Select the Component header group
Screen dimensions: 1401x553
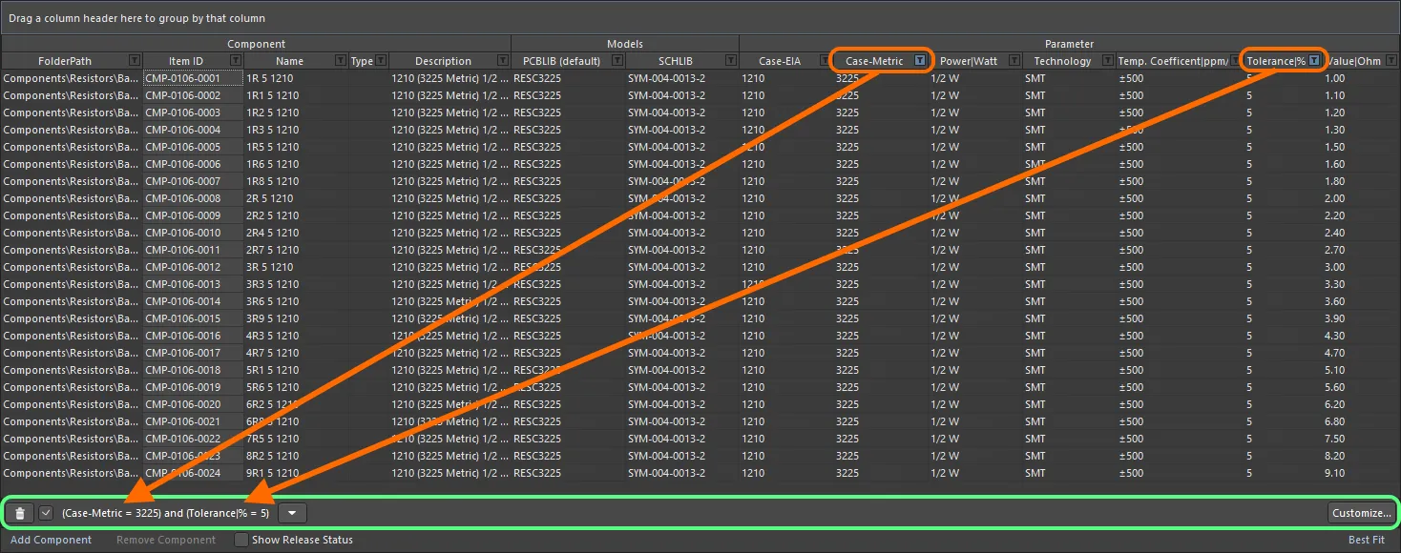coord(256,44)
